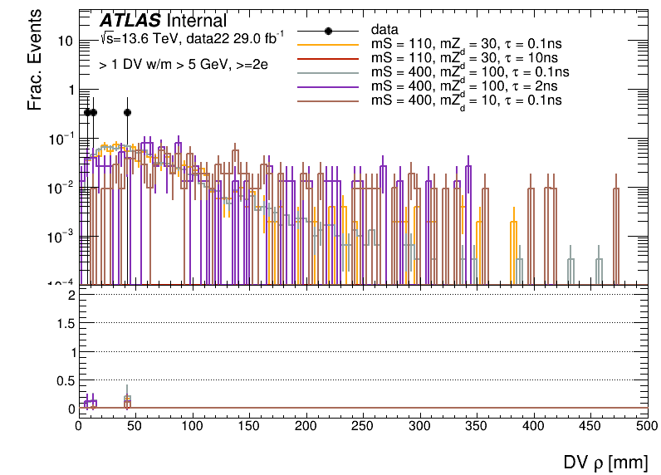Click the data point near 43 mm
This screenshot has height=475, width=661.
(x=127, y=112)
